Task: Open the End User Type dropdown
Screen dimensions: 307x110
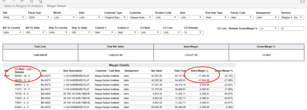Action: [x=217, y=17]
